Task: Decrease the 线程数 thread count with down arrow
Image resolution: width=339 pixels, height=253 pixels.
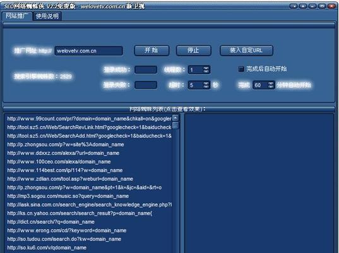Action: (x=206, y=71)
